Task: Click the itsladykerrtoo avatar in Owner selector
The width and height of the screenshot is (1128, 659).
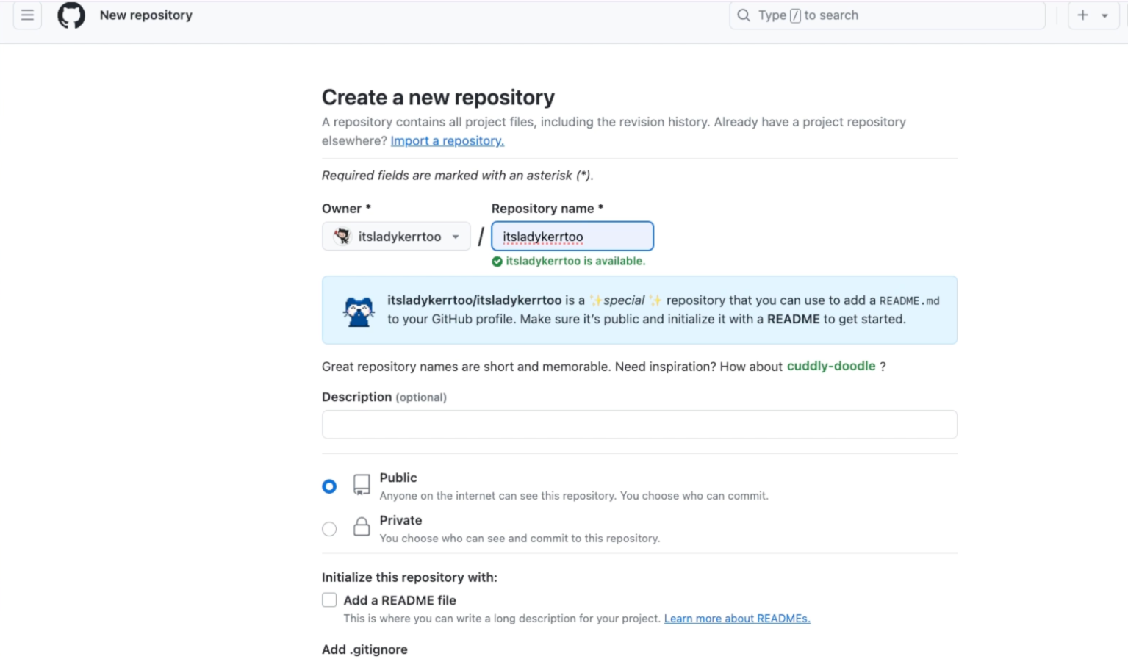Action: (342, 236)
